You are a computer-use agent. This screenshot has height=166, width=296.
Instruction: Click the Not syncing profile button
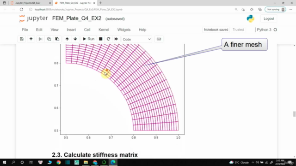tap(275, 9)
